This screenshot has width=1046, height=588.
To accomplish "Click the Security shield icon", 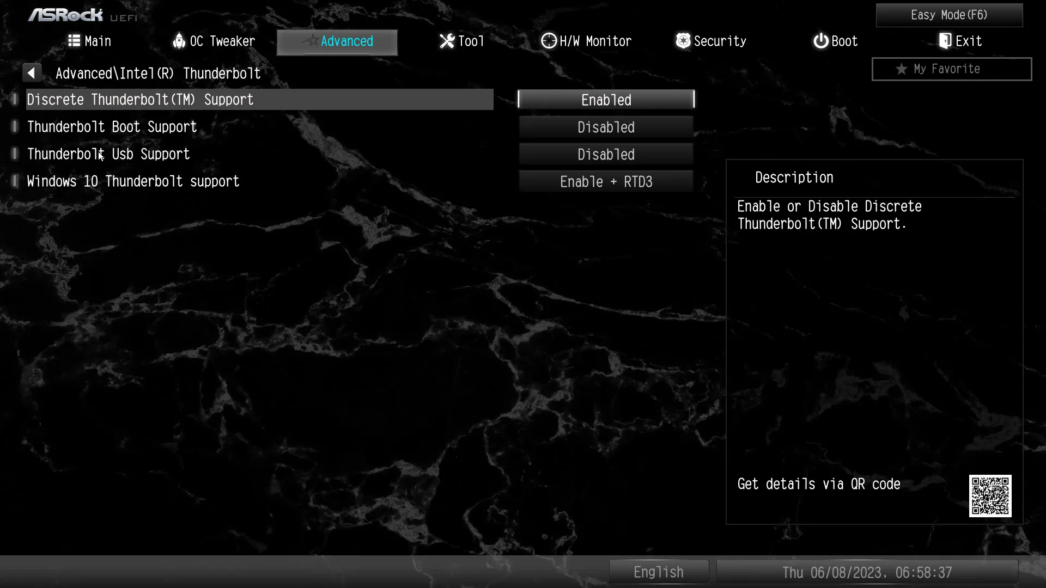I will [x=683, y=41].
